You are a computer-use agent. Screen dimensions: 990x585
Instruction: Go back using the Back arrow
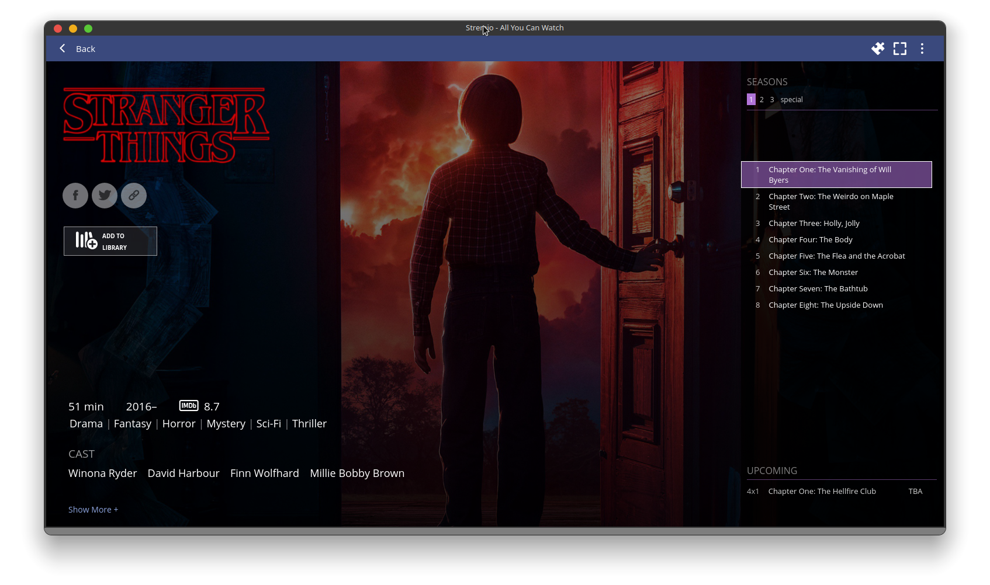coord(63,48)
